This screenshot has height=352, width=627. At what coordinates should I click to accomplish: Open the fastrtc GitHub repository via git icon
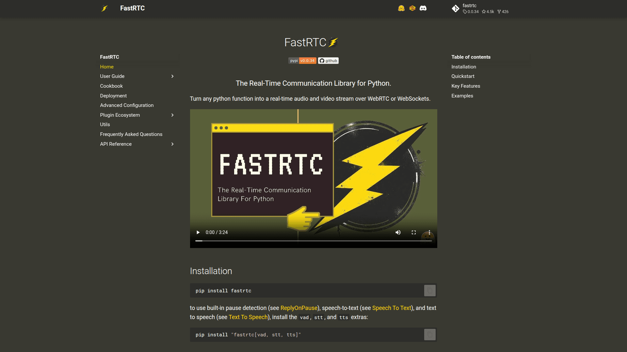[456, 8]
